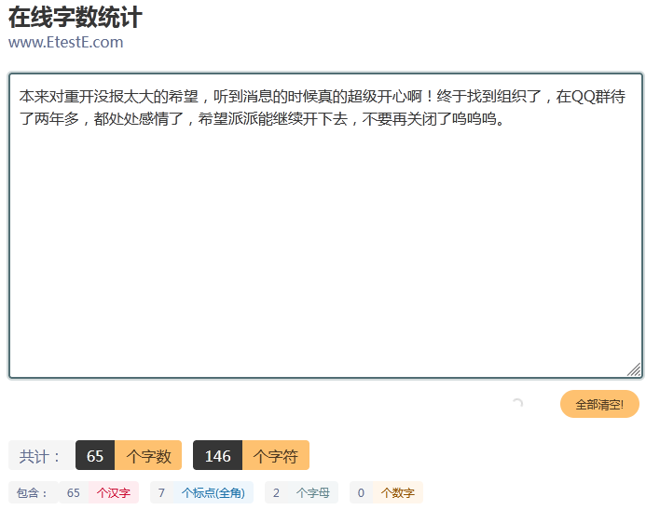The height and width of the screenshot is (510, 646).
Task: Click the 个字数 label badge
Action: (x=148, y=455)
